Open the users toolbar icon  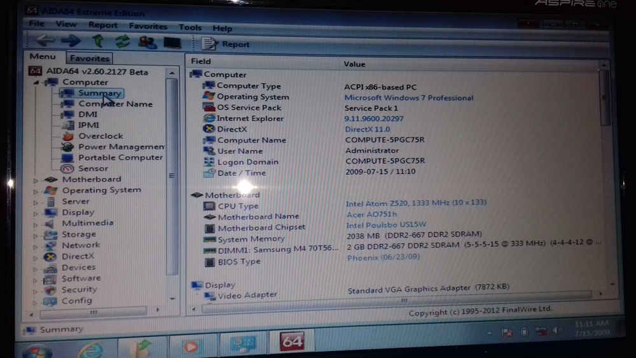point(148,42)
